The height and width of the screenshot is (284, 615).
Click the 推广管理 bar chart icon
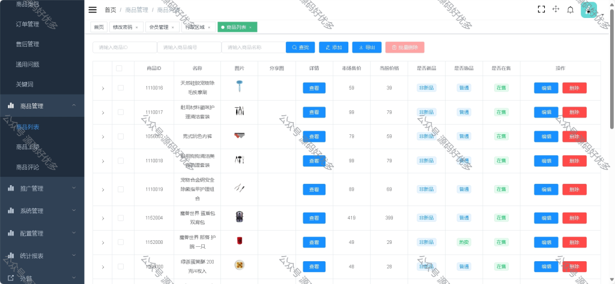11,188
